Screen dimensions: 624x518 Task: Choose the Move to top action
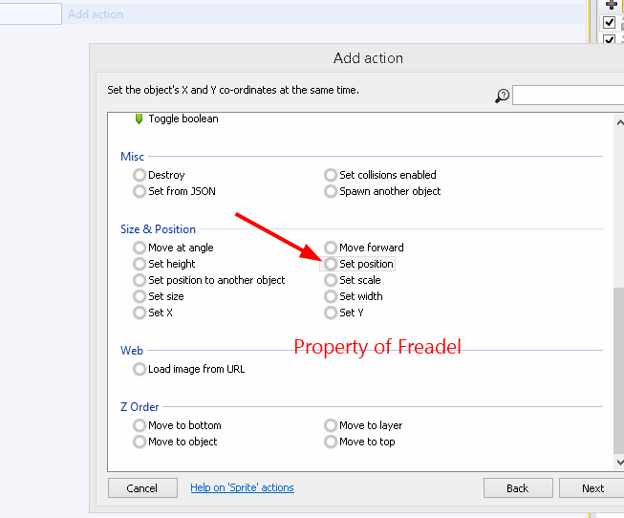[367, 442]
